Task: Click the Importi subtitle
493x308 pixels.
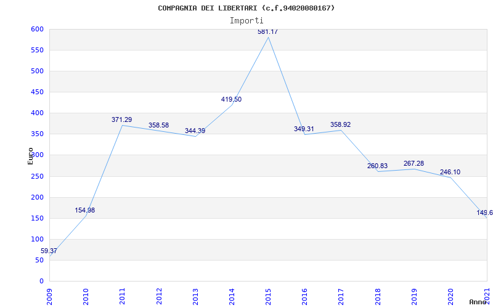Action: (x=246, y=21)
